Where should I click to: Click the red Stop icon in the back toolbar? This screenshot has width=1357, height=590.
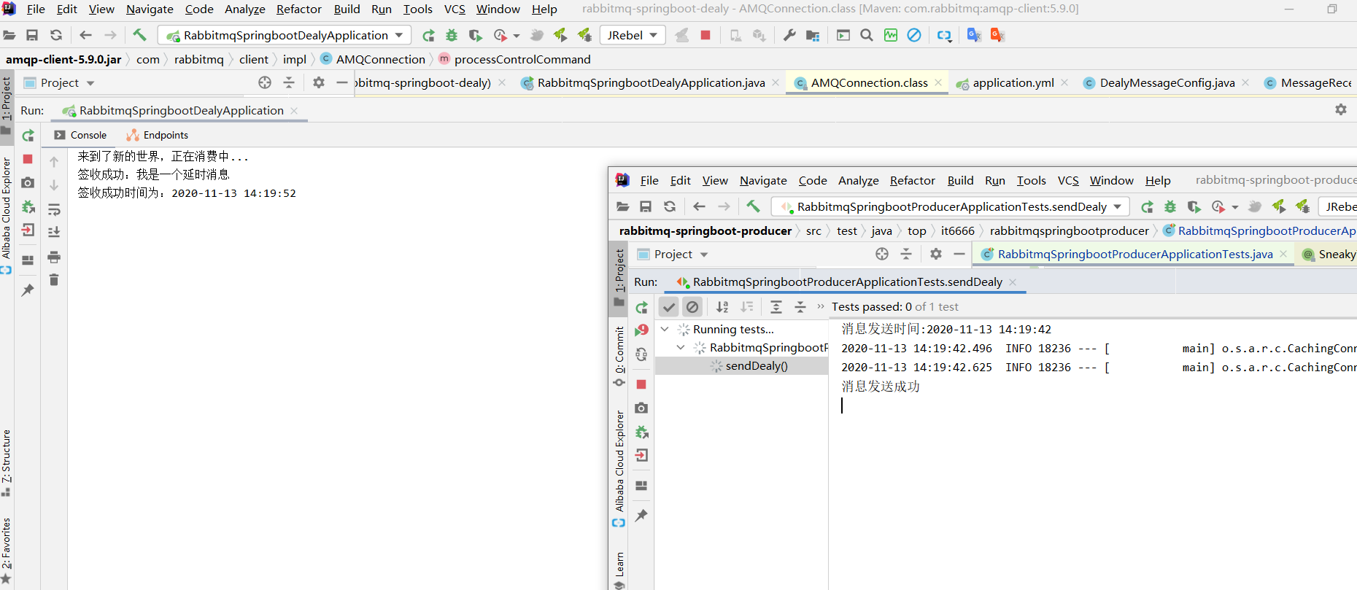coord(705,35)
